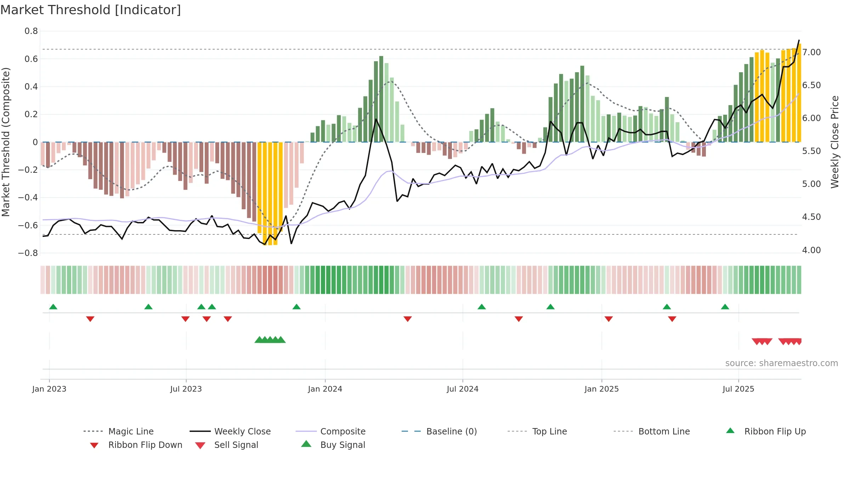Click the first Ribbon Flip Up marker near Jan 2023
Viewport: 850px width, 478px height.
click(x=53, y=307)
